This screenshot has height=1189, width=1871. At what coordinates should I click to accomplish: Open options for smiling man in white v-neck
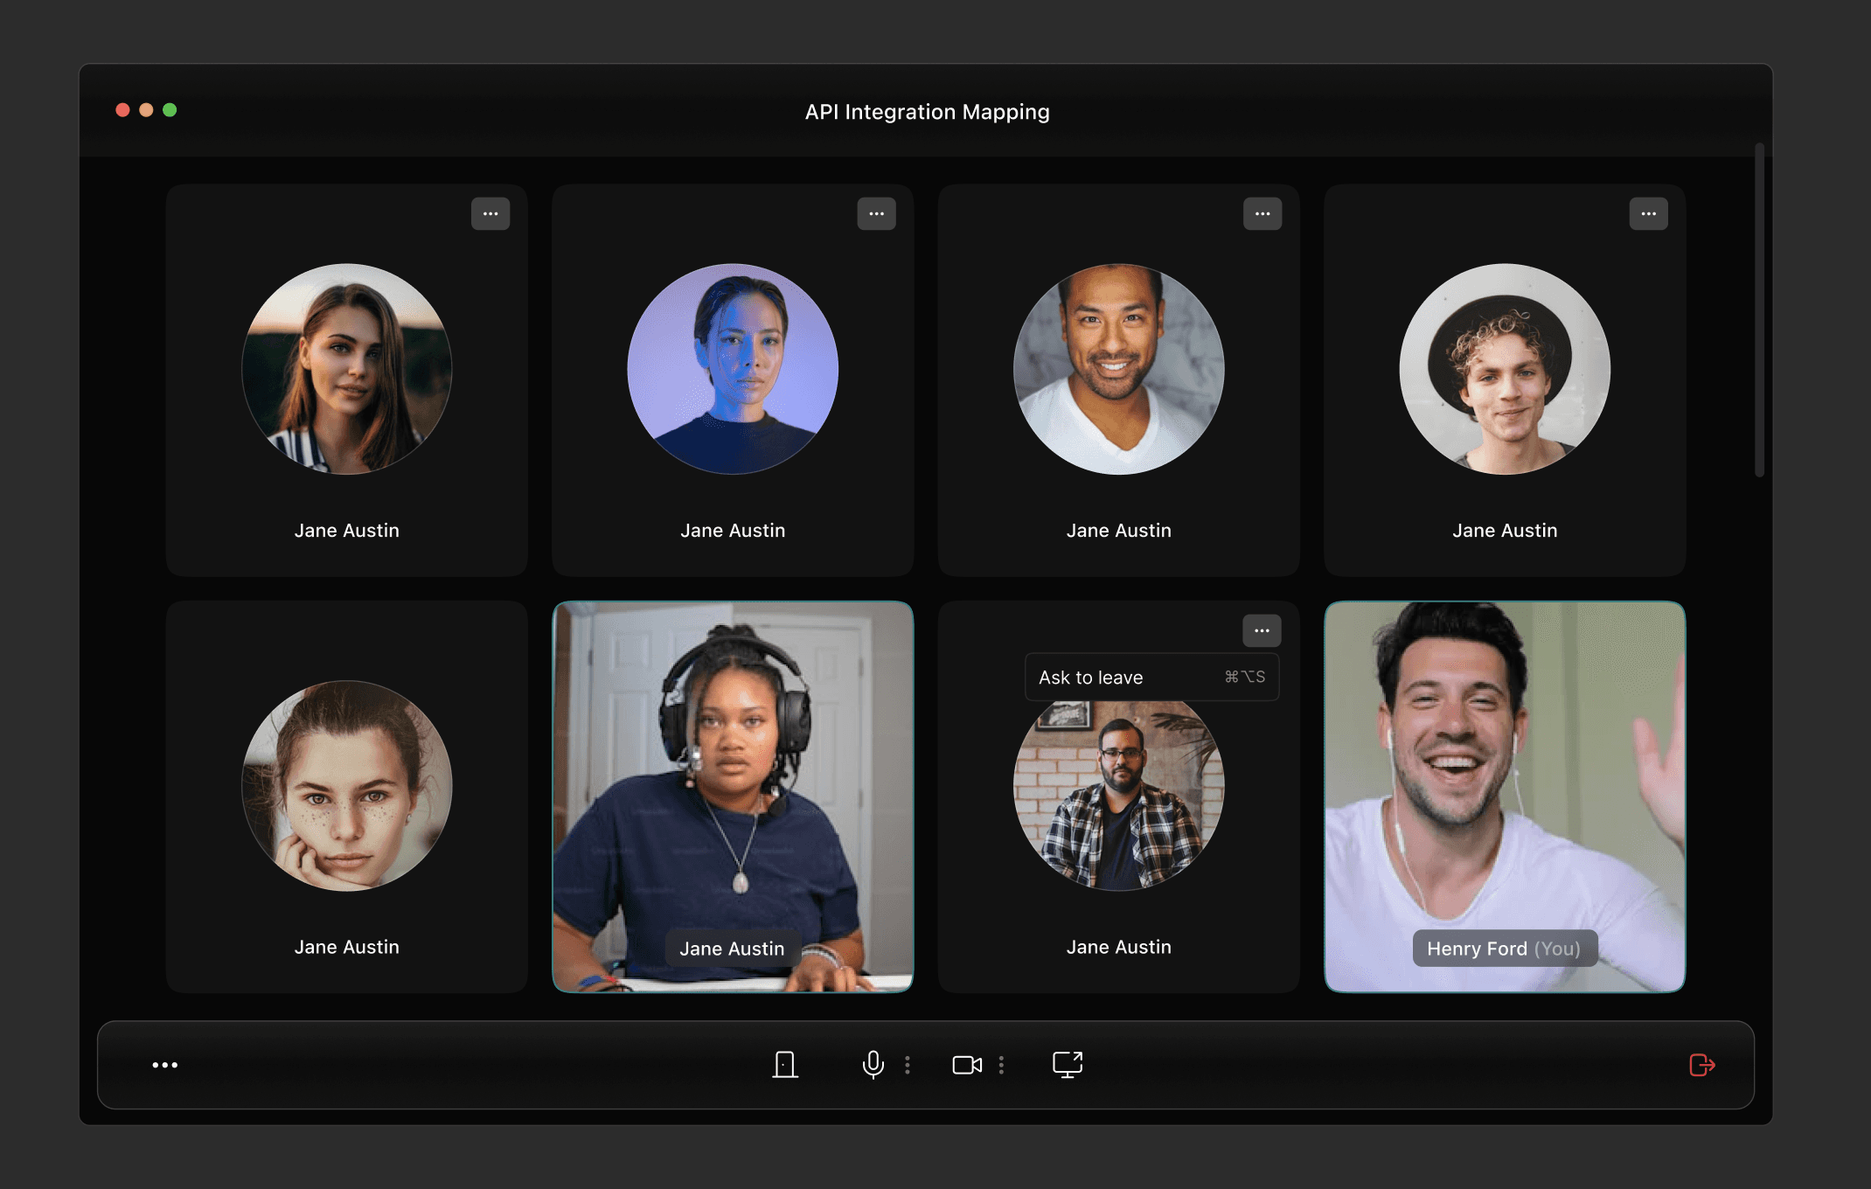tap(1262, 213)
